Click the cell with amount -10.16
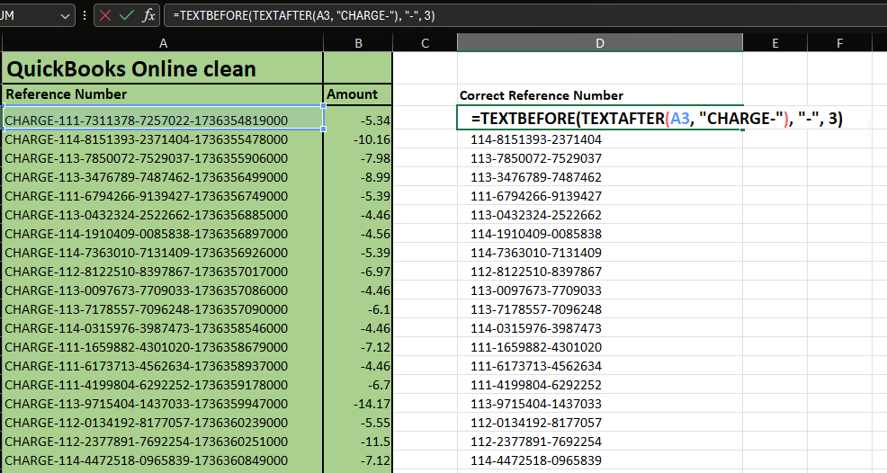Screen dimensions: 887x473 [358, 139]
